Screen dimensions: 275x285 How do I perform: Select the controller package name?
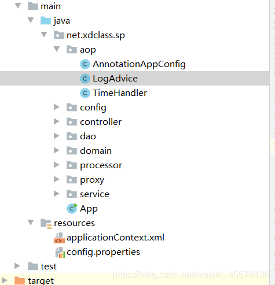coord(101,122)
